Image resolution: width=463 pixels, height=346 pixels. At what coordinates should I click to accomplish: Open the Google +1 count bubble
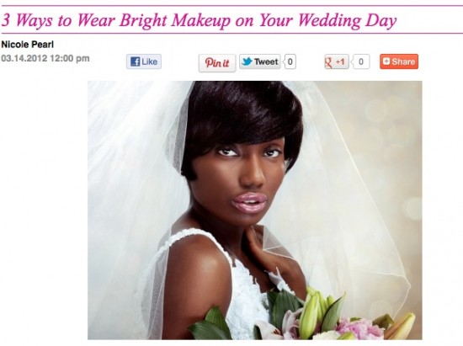click(x=360, y=61)
